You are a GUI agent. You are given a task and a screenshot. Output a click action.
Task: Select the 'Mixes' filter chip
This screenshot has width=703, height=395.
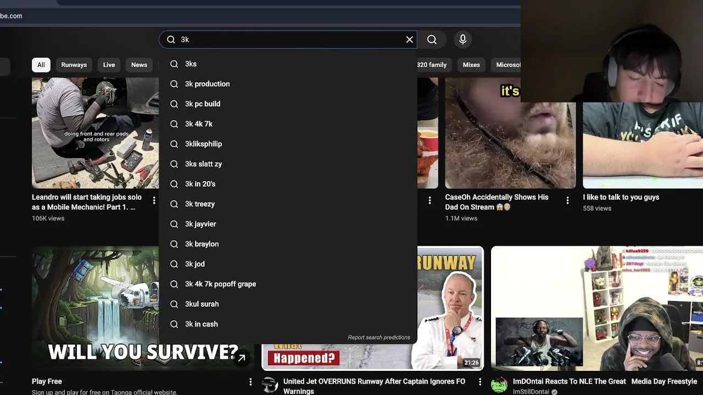471,65
